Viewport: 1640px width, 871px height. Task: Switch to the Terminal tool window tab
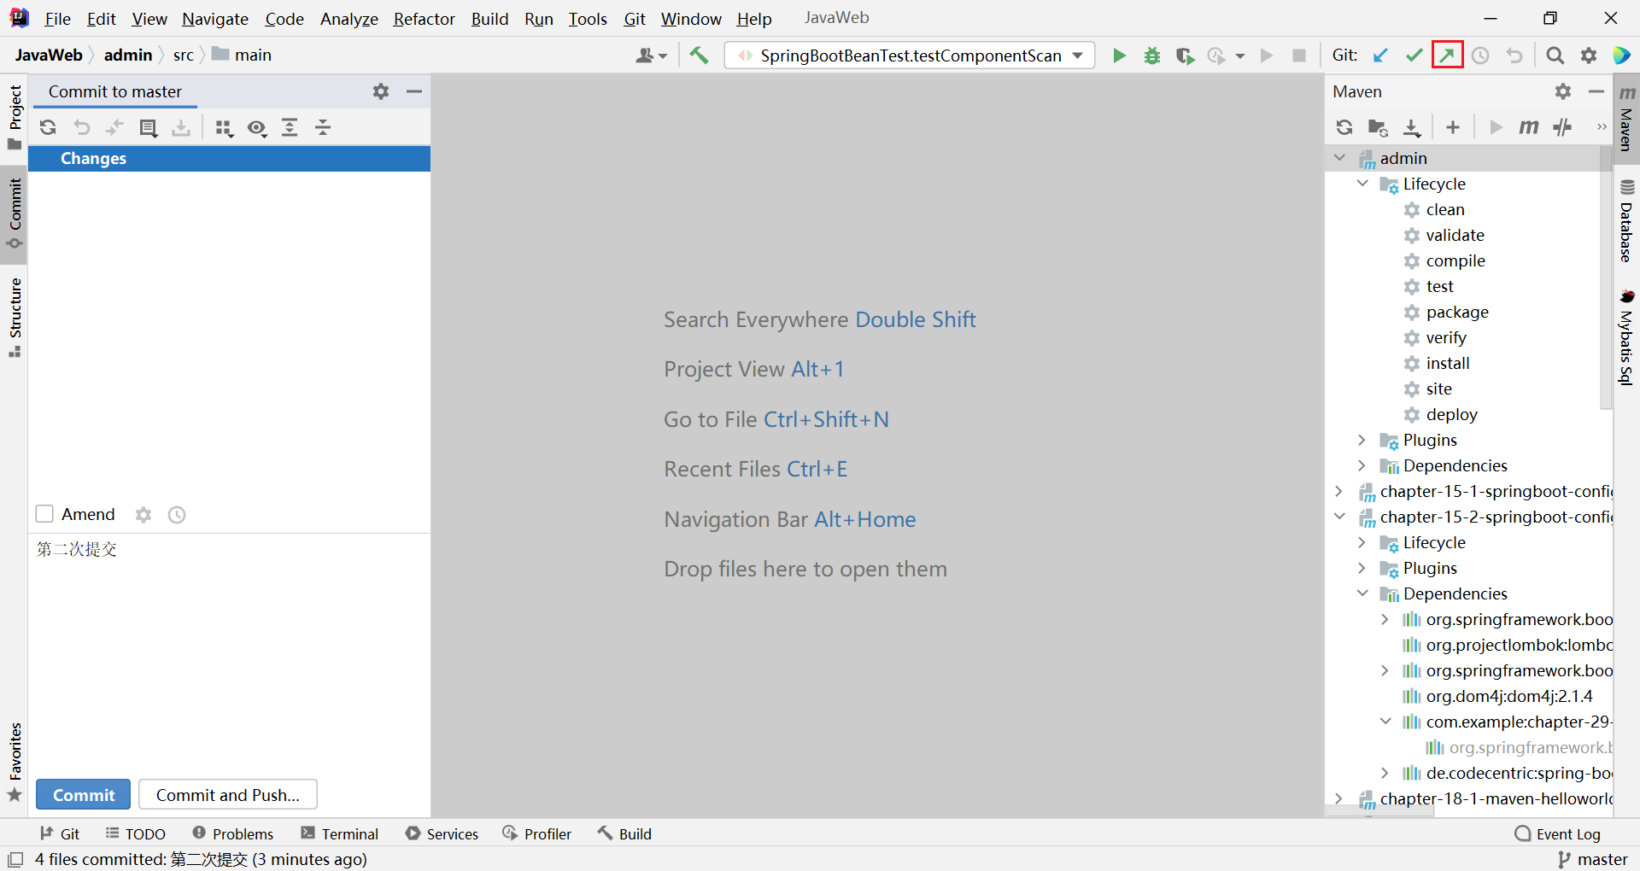(x=340, y=833)
